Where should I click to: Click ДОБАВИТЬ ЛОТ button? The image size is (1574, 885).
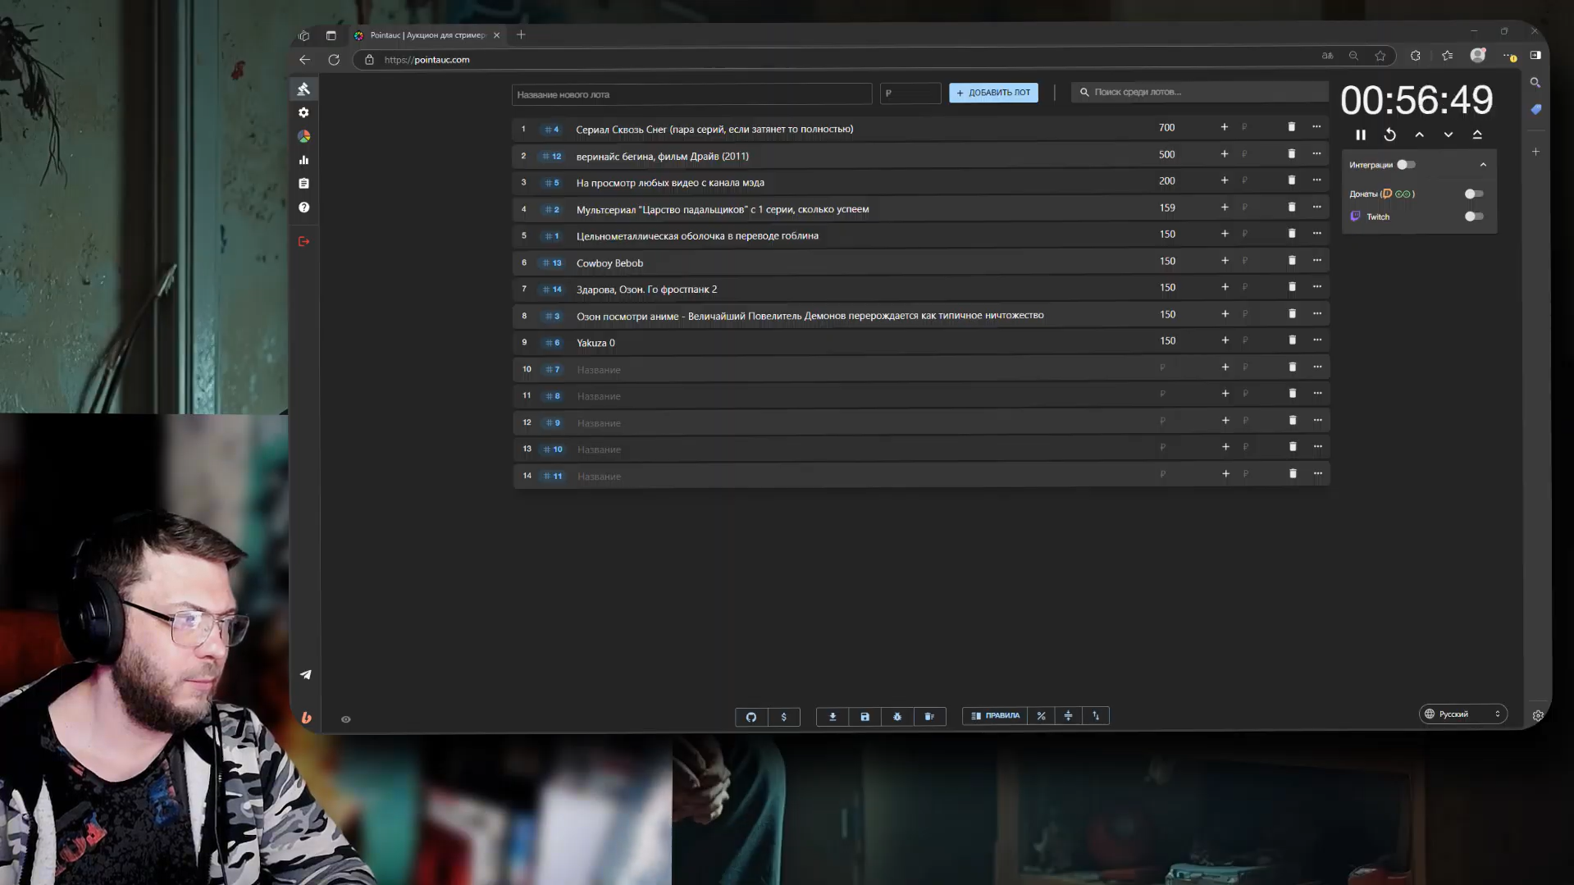[x=993, y=93]
